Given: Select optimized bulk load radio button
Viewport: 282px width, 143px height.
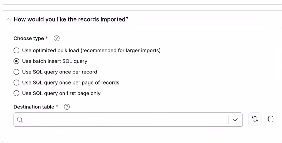Looking at the screenshot, I should click(16, 51).
